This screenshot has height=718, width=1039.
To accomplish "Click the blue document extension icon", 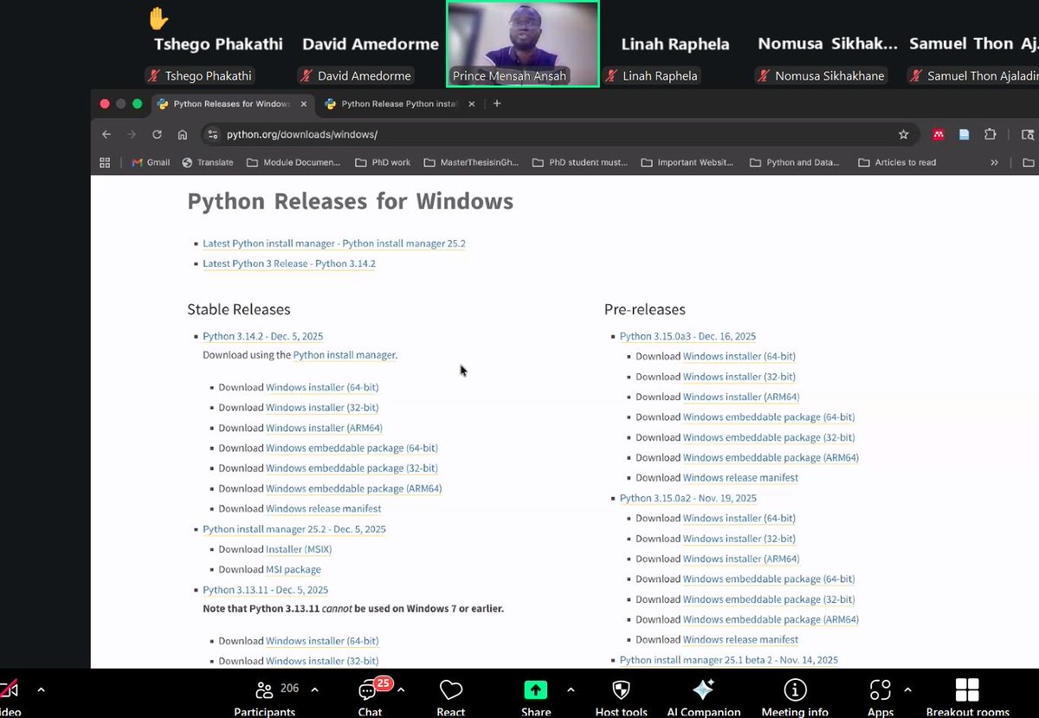I will point(964,134).
